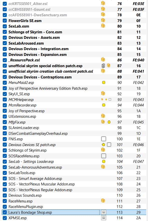Click the yellow flag icon on McmRecorder.esp row
Viewport: 148px width, 221px height.
tap(104, 105)
